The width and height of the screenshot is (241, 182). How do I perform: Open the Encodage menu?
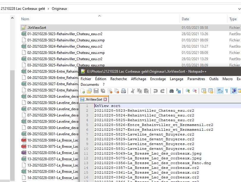click(x=158, y=79)
